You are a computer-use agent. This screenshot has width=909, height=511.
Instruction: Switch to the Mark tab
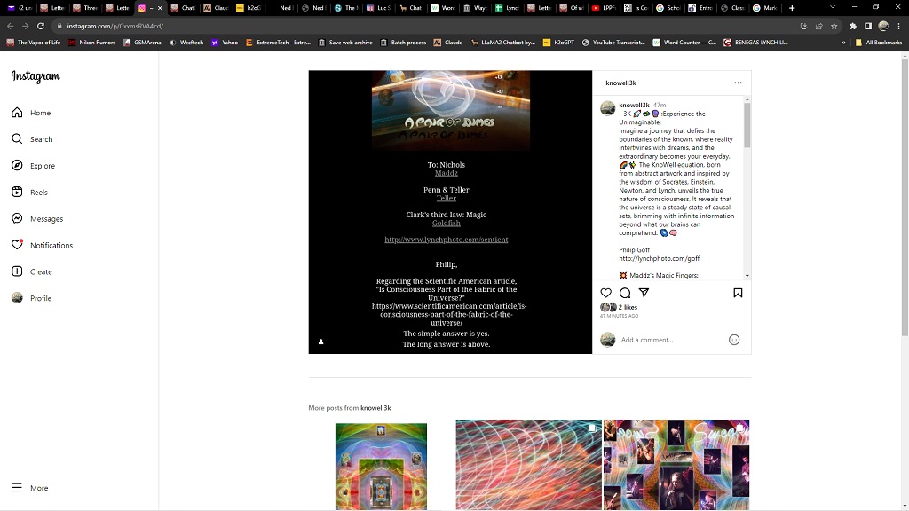tap(764, 8)
